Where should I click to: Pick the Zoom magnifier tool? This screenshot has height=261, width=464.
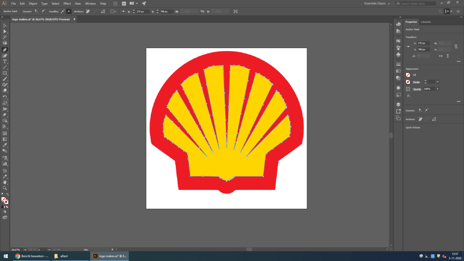point(5,188)
